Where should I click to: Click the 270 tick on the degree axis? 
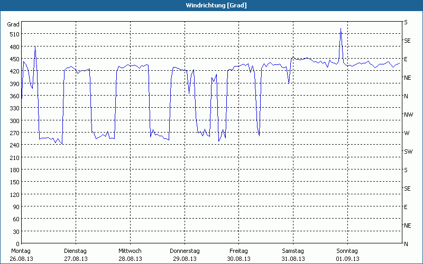tap(14, 133)
